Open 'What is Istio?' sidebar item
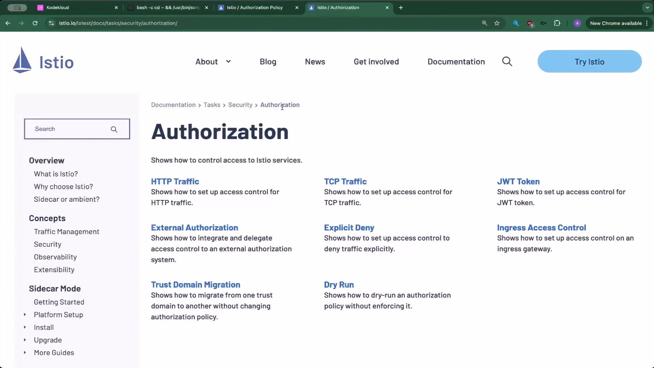This screenshot has width=654, height=368. pyautogui.click(x=56, y=174)
